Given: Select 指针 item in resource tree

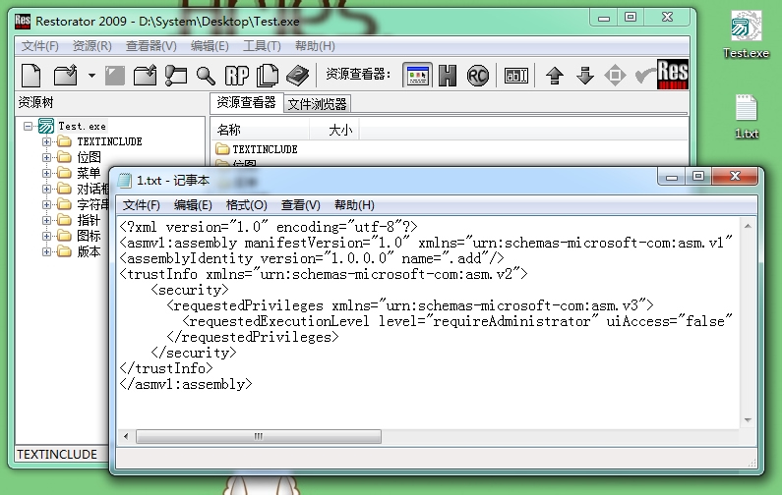Looking at the screenshot, I should pyautogui.click(x=89, y=221).
